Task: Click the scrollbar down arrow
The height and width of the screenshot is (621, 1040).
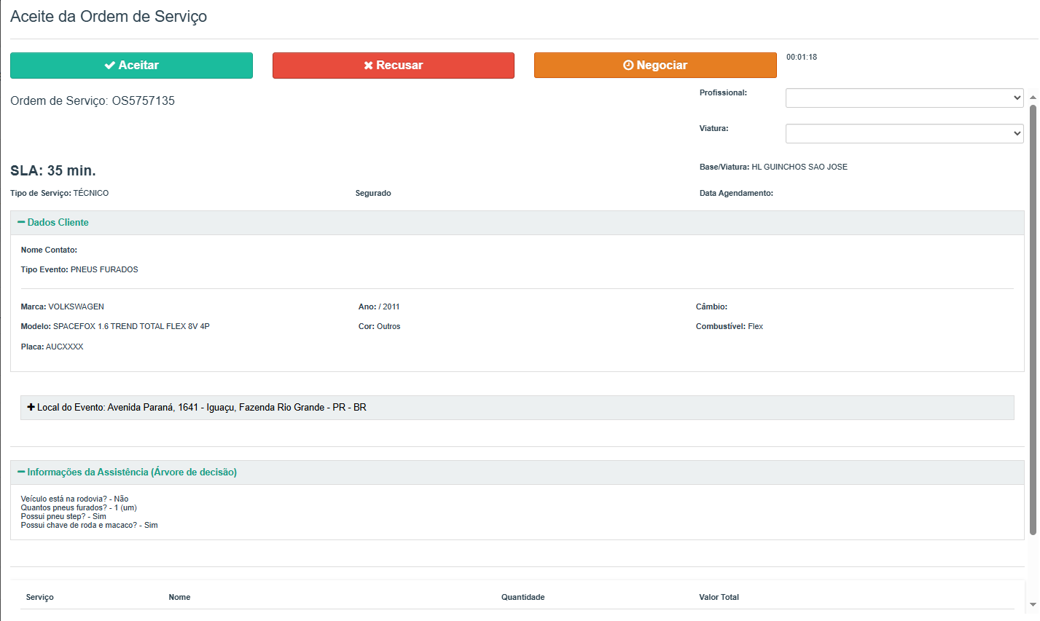Action: pos(1033,604)
